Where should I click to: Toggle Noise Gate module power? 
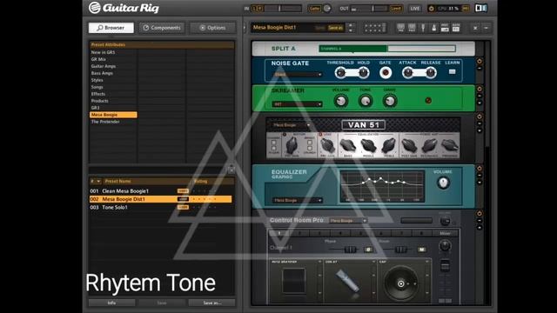point(480,61)
